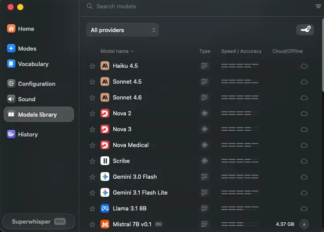
Task: Click the voice type icon for Nova 2
Action: click(x=205, y=113)
